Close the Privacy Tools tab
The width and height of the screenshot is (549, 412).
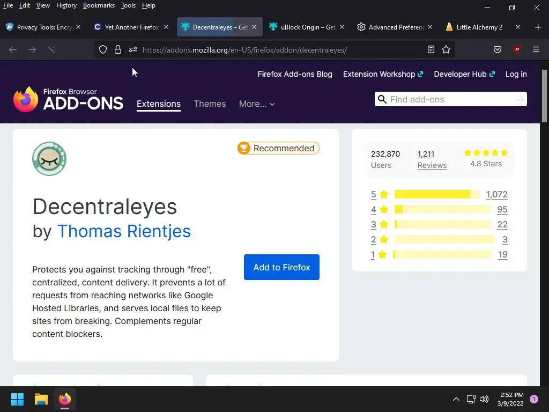[x=78, y=27]
